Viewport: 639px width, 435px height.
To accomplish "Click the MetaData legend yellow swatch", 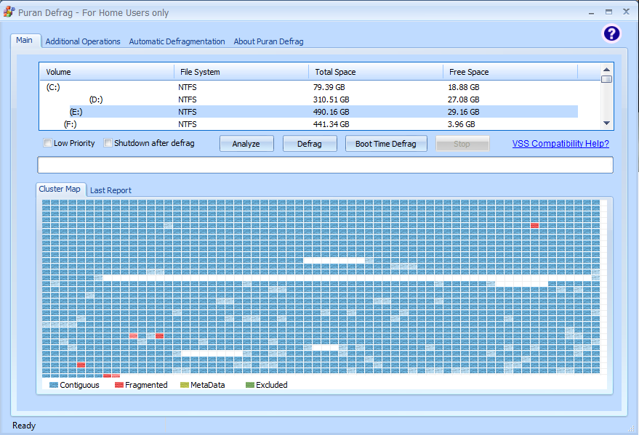I will click(185, 385).
